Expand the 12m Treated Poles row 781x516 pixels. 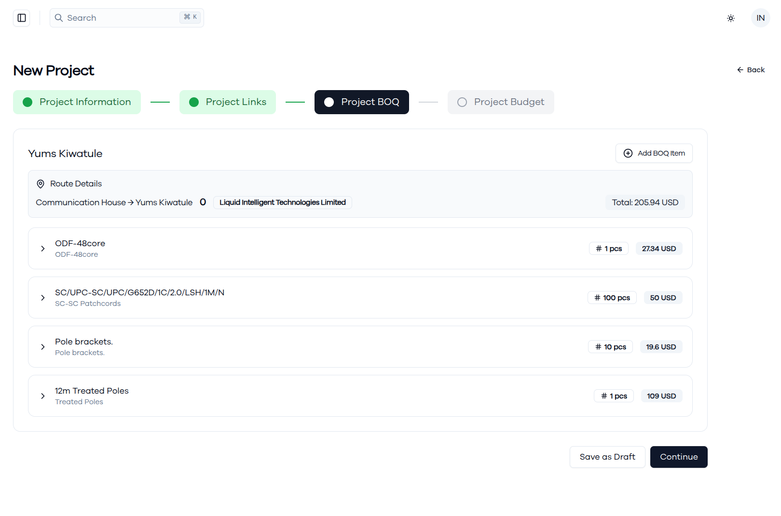pyautogui.click(x=360, y=396)
